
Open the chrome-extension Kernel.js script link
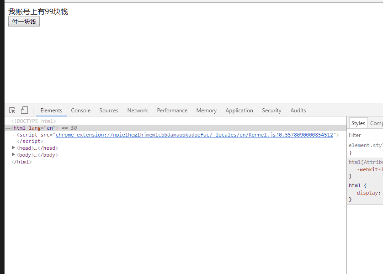coord(194,135)
